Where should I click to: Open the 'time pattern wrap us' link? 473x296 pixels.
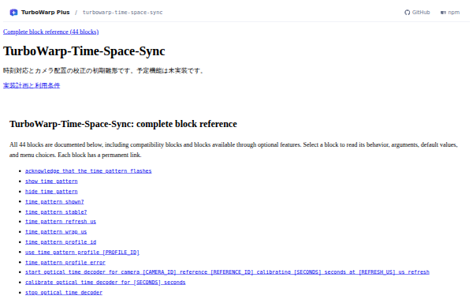[56, 232]
